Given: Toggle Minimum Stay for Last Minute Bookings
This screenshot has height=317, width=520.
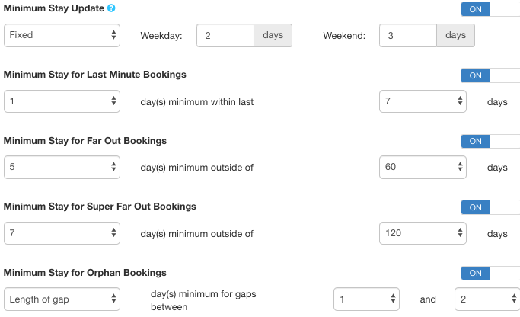Looking at the screenshot, I should [x=490, y=75].
